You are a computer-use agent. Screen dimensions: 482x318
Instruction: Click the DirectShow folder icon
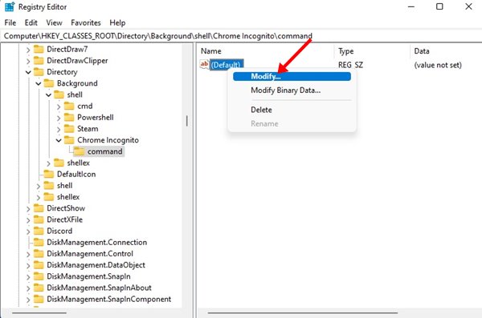coord(39,208)
